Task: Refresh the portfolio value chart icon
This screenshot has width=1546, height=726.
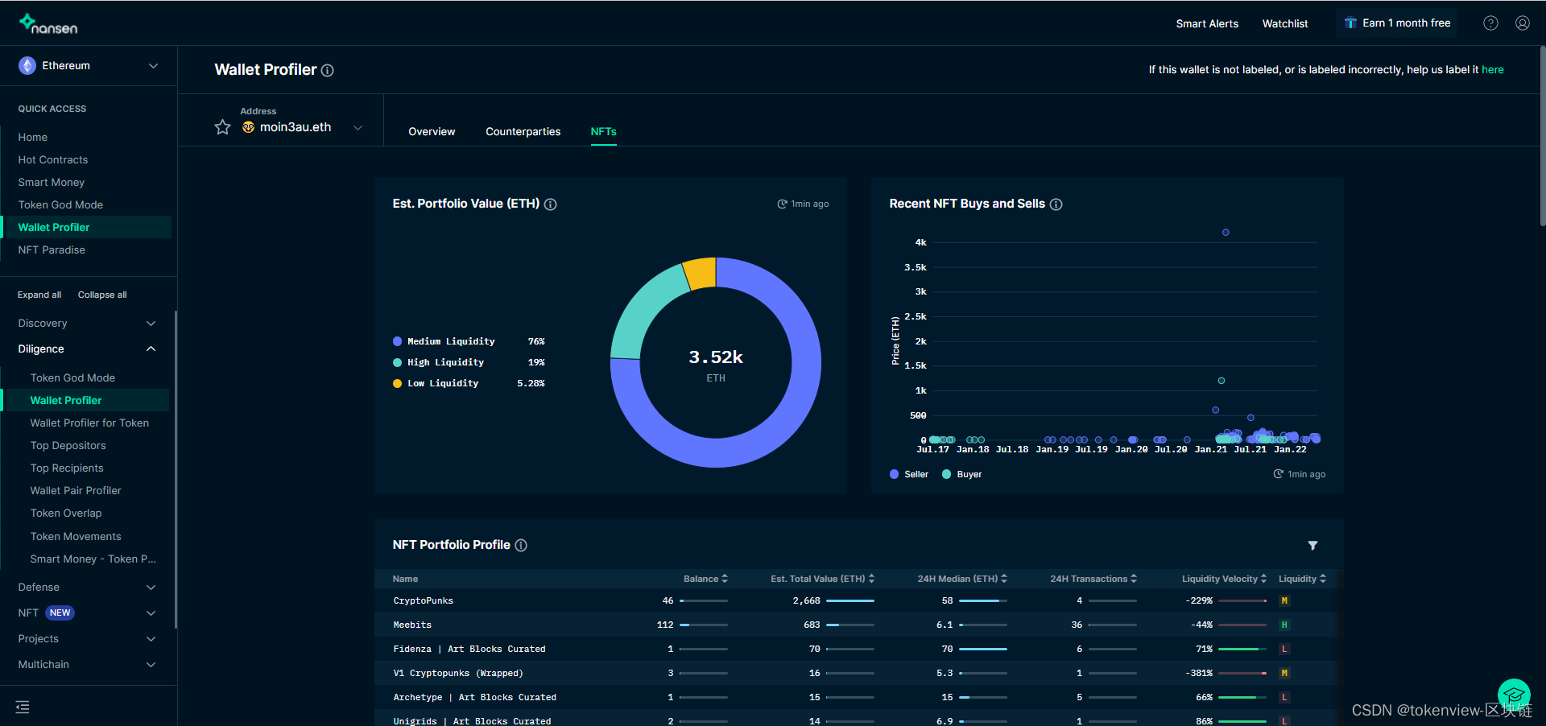Action: pyautogui.click(x=782, y=204)
